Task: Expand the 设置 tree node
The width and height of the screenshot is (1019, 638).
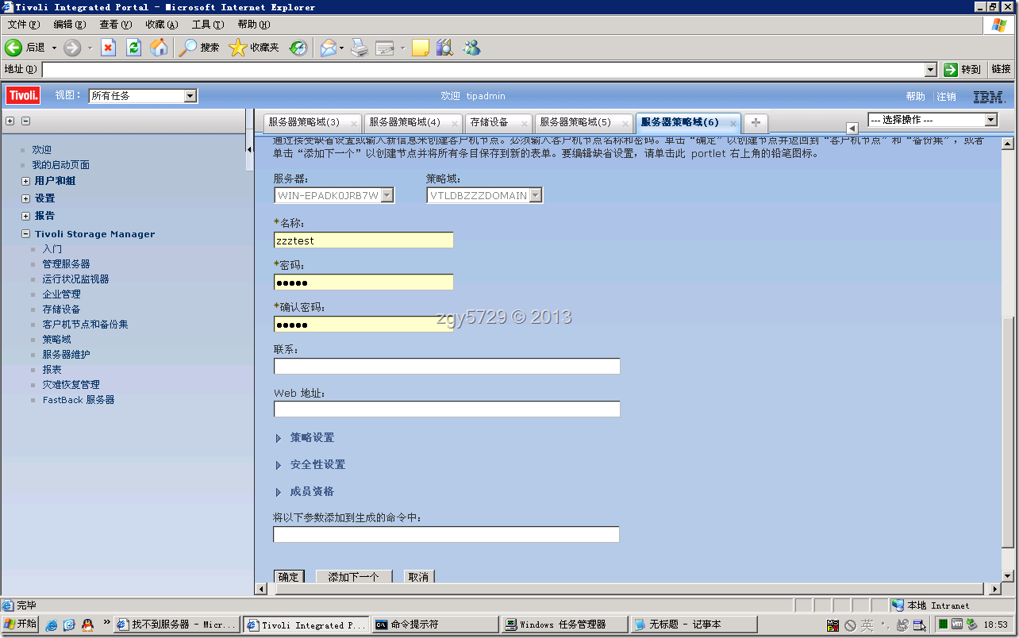Action: click(x=26, y=198)
